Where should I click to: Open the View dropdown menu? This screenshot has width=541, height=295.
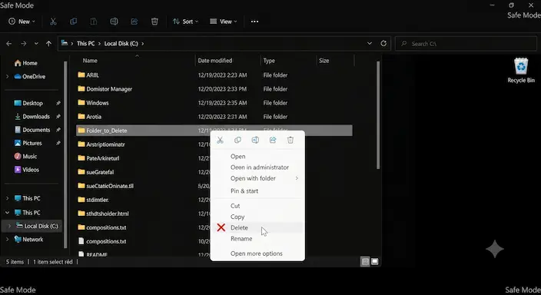coord(223,22)
